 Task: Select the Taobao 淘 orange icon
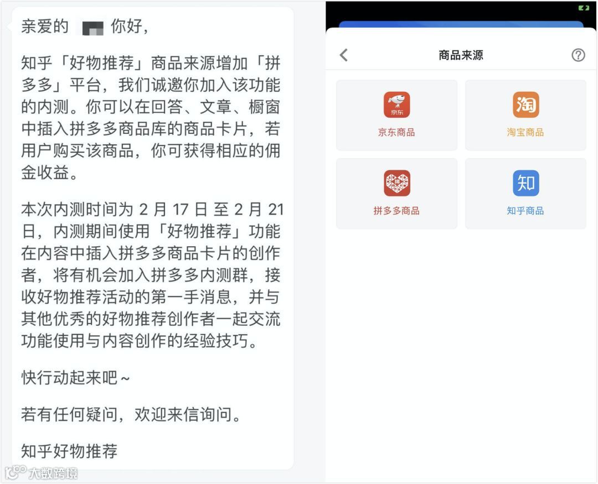(x=525, y=105)
